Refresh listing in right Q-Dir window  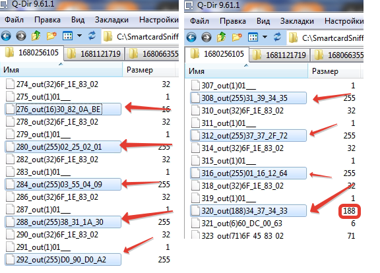click(x=277, y=37)
